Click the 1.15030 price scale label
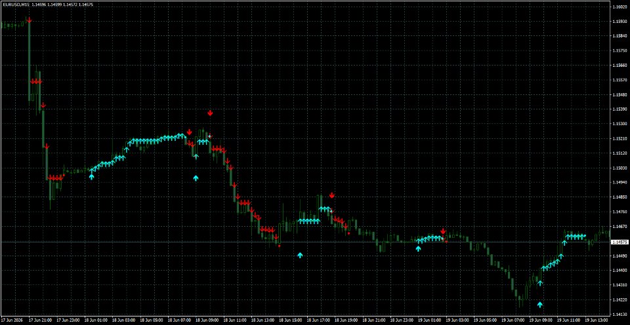 [x=619, y=168]
